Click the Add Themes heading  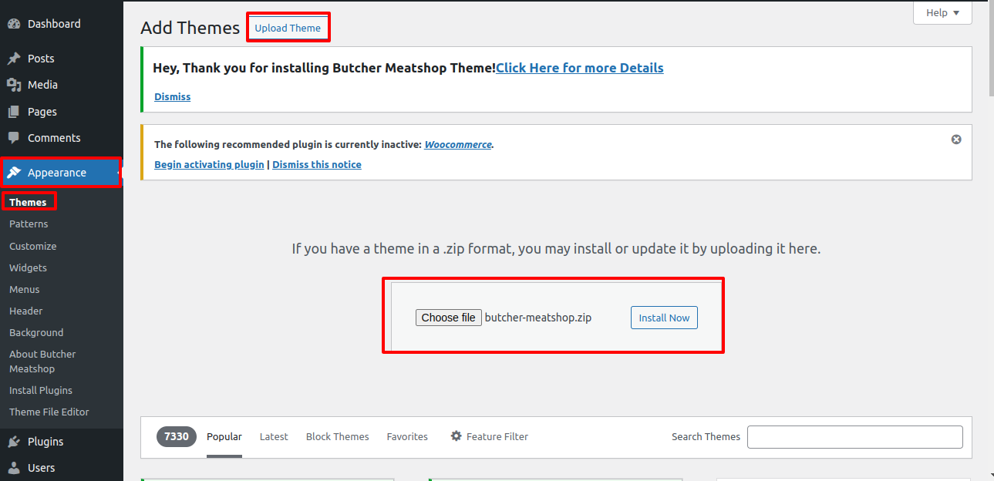[x=190, y=28]
